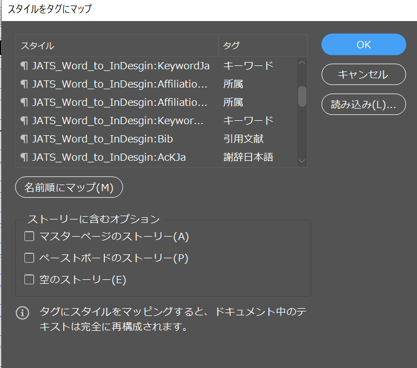
Task: Click 名前順にマップ(M) button
Action: (69, 187)
